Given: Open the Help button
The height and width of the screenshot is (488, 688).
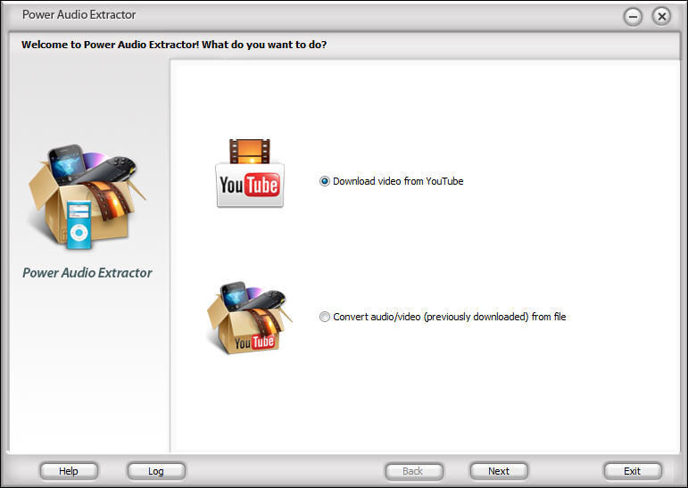Looking at the screenshot, I should click(69, 471).
